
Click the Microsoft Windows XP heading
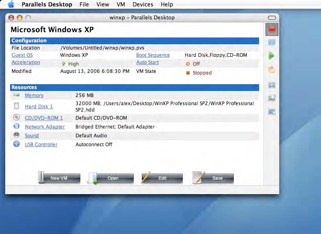coord(52,29)
